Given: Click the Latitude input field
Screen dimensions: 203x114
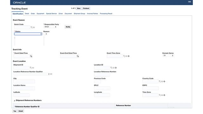Looking at the screenshot, I should point(21,95).
